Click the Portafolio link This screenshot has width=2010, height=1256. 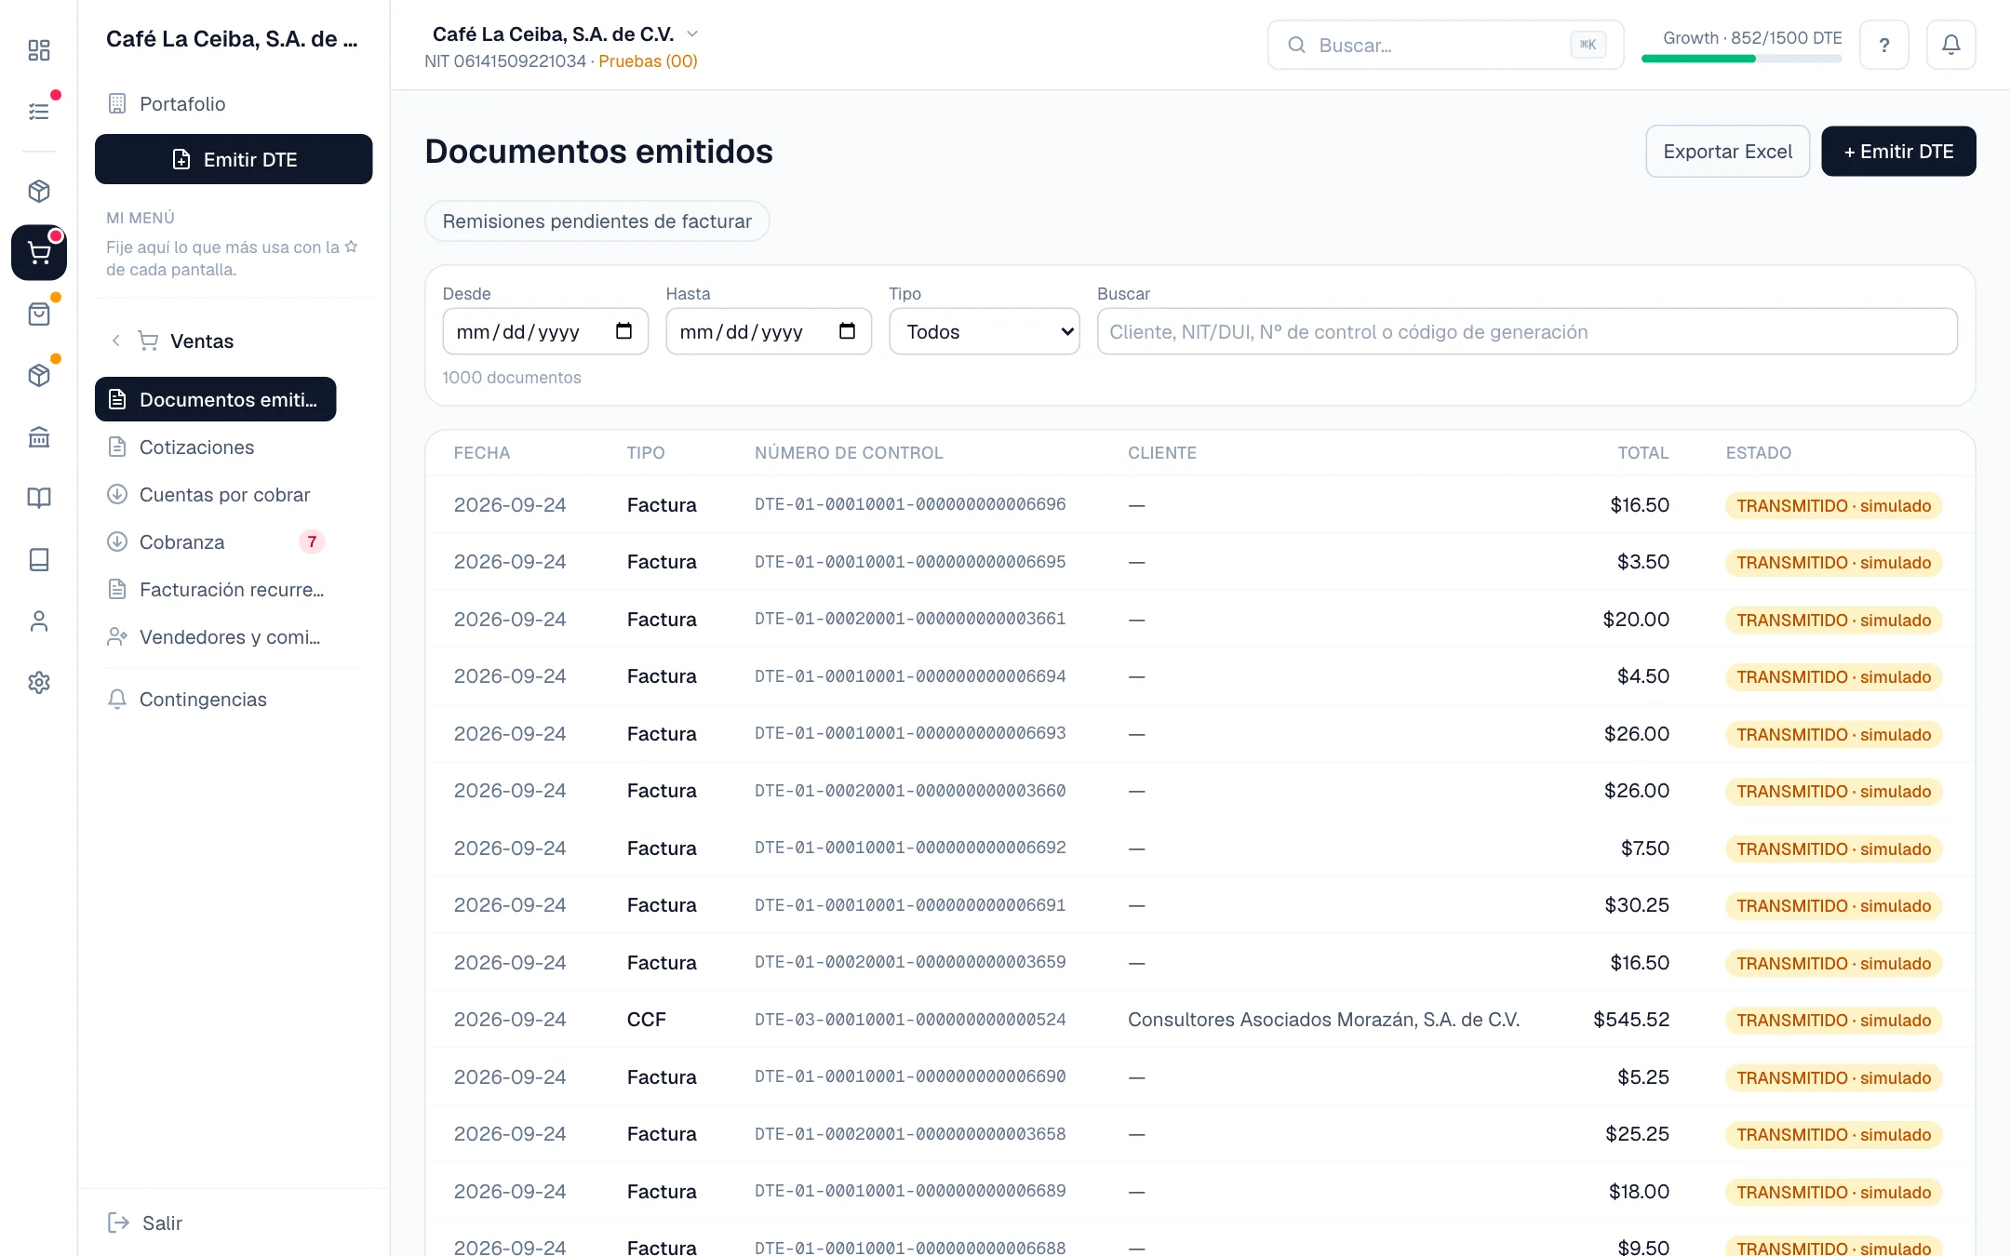pos(181,103)
